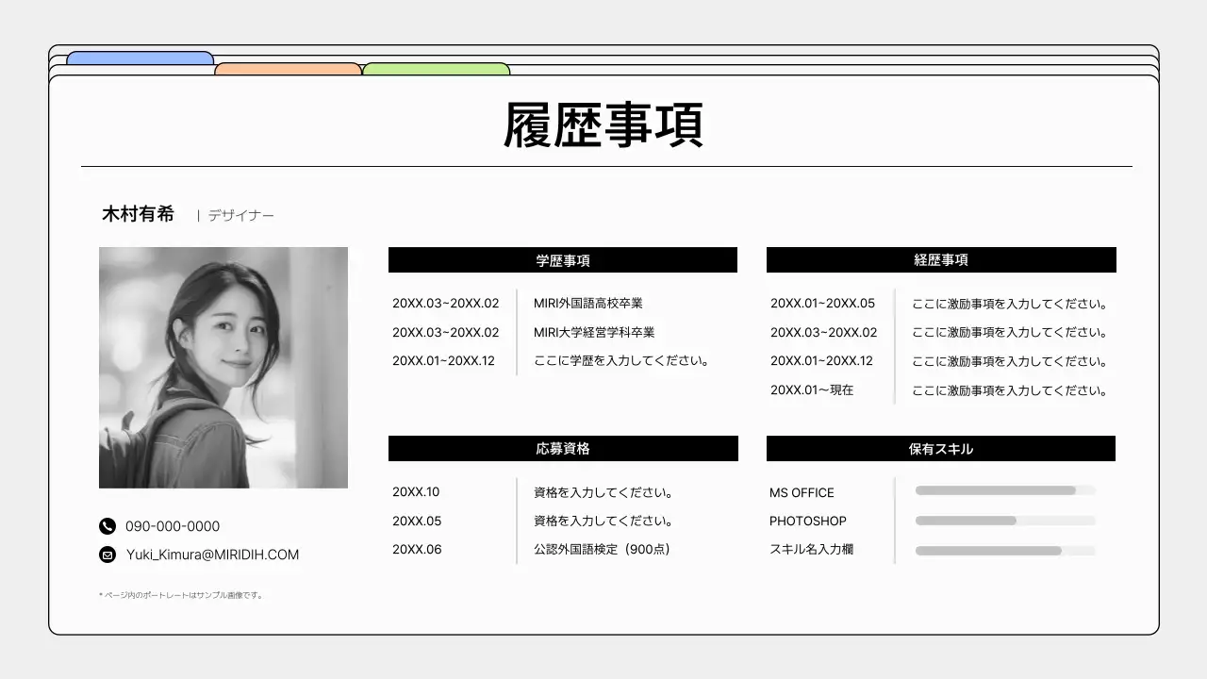Click the 保有スキル section header
The image size is (1207, 679).
point(941,449)
